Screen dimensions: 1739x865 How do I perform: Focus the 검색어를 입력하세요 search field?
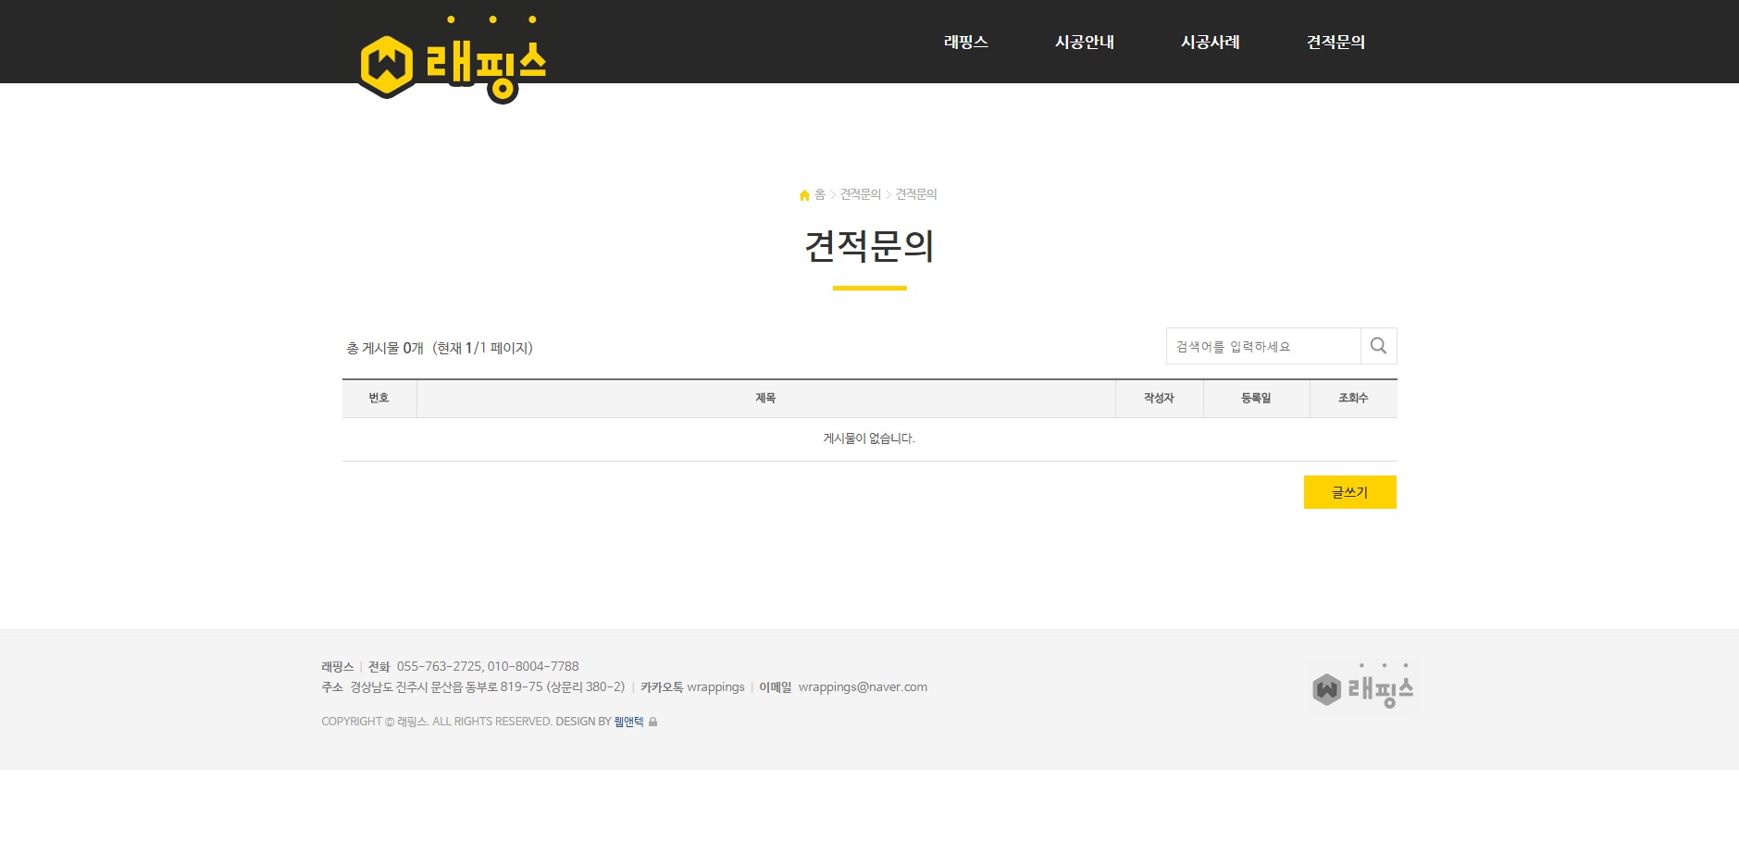tap(1262, 346)
